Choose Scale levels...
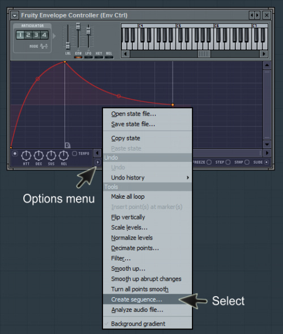 [x=148, y=228]
